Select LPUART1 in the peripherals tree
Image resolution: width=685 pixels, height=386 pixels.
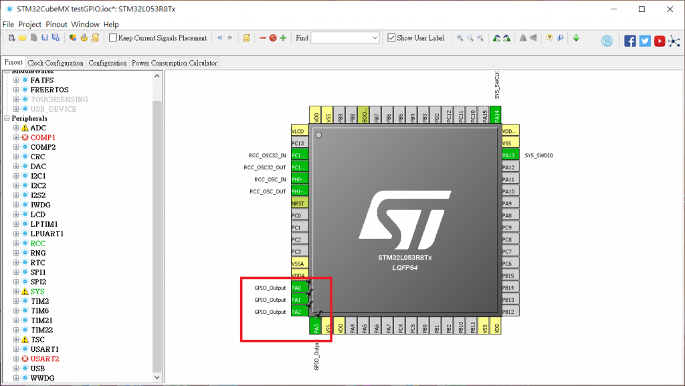pos(47,233)
